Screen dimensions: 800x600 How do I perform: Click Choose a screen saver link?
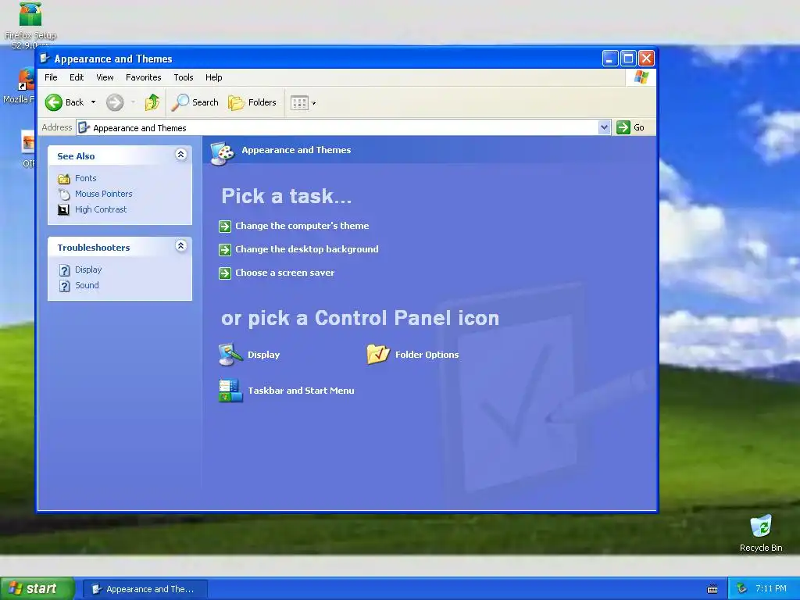pos(284,273)
